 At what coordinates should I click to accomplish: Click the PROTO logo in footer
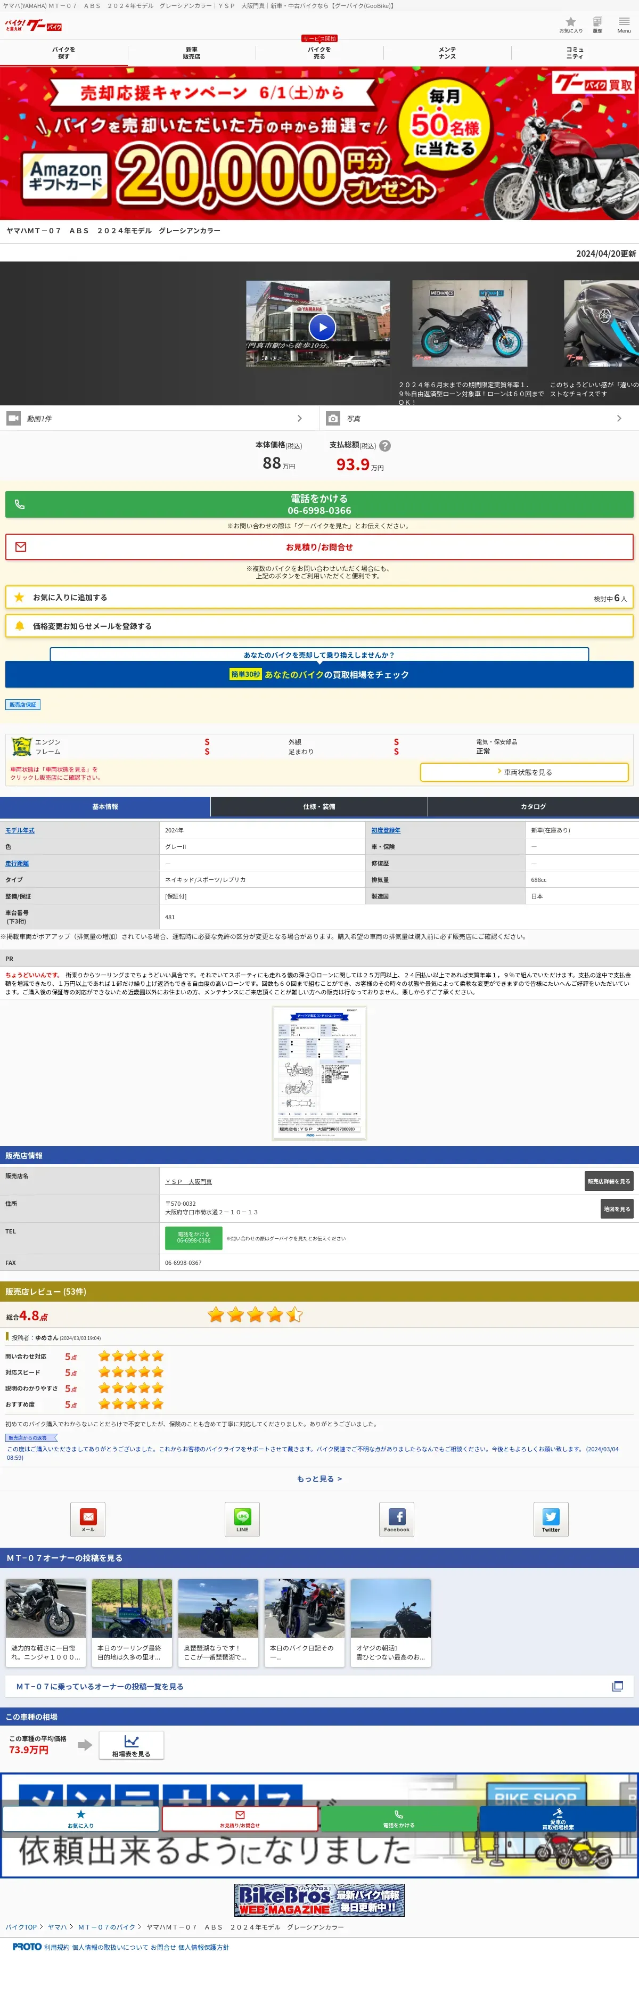point(27,1947)
